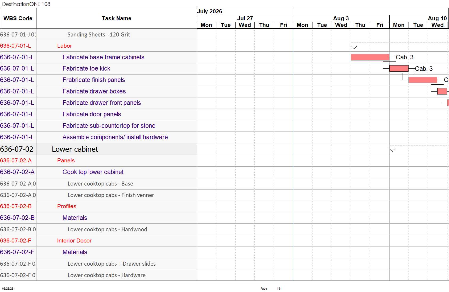Click the Sanding Sheets - 120 Grit row
The width and height of the screenshot is (449, 292).
(98, 35)
